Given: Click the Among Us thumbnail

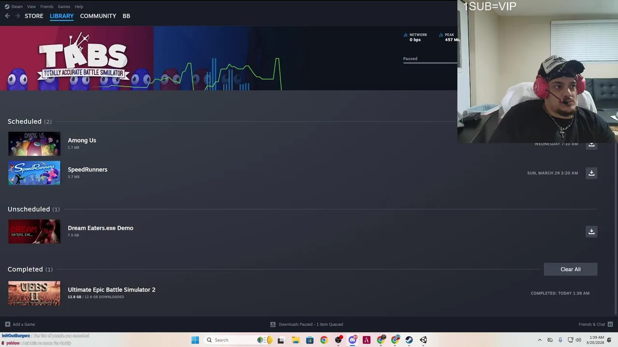Looking at the screenshot, I should [x=34, y=144].
